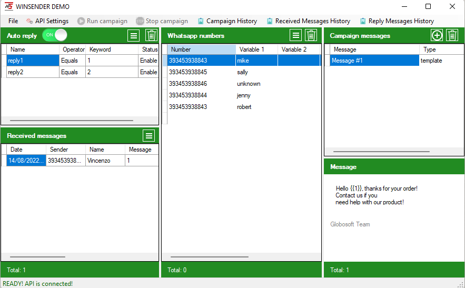Click Run campaign in toolbar
The width and height of the screenshot is (465, 288).
click(102, 21)
